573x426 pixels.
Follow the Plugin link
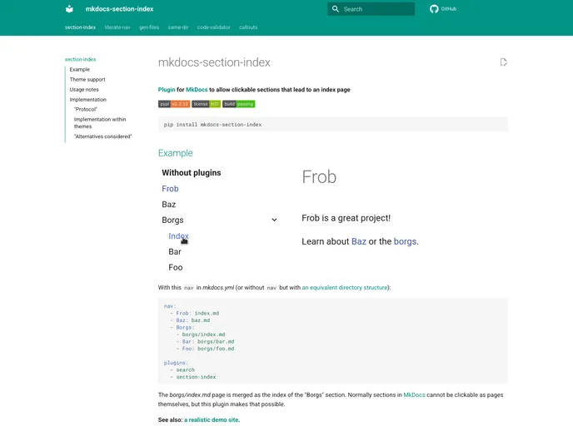point(167,89)
